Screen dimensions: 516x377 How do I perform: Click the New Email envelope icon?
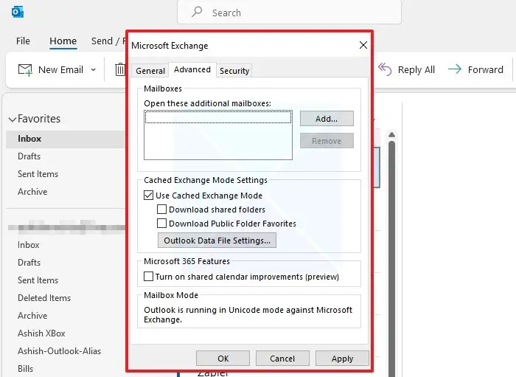pos(25,70)
